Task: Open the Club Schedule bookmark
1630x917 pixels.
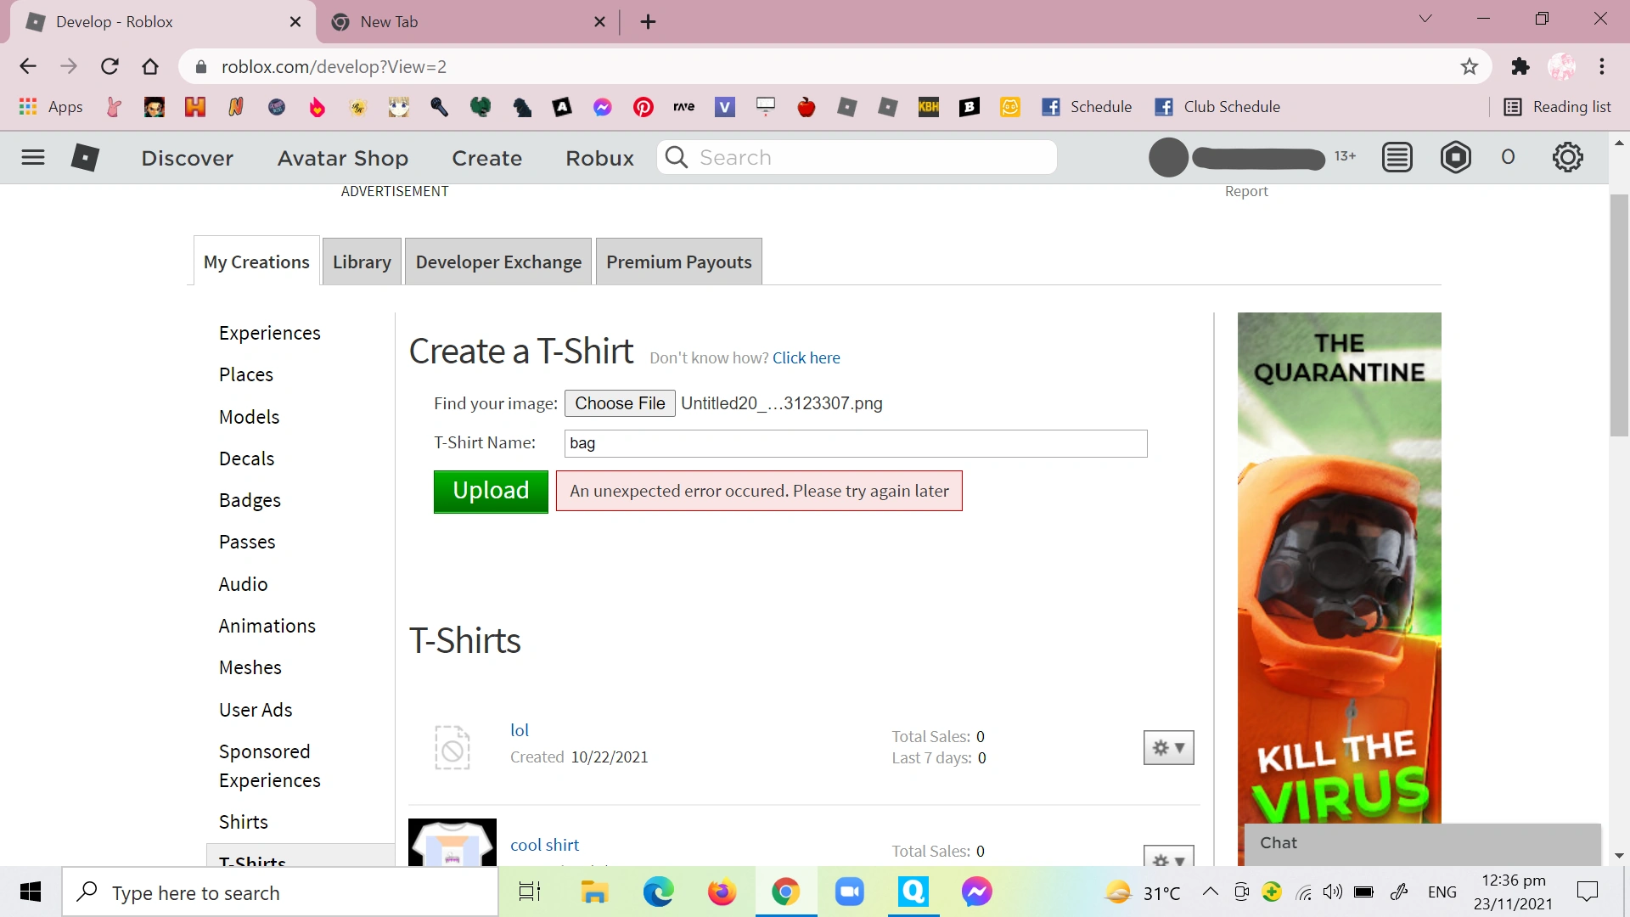Action: (1217, 107)
